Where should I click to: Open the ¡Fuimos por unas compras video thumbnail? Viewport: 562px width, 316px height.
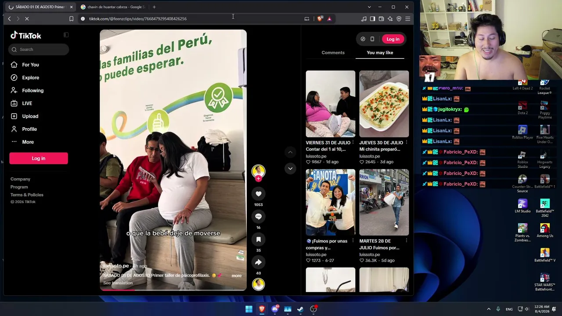point(331,202)
